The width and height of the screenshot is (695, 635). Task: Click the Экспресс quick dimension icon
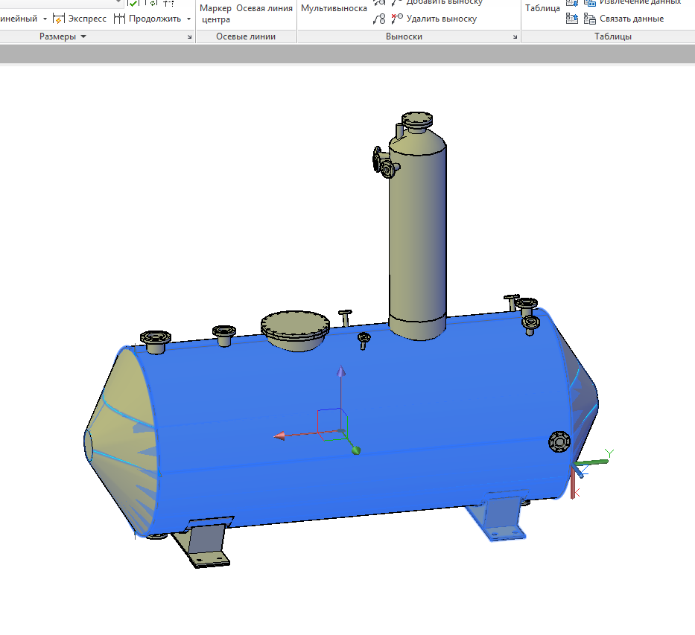tap(59, 19)
